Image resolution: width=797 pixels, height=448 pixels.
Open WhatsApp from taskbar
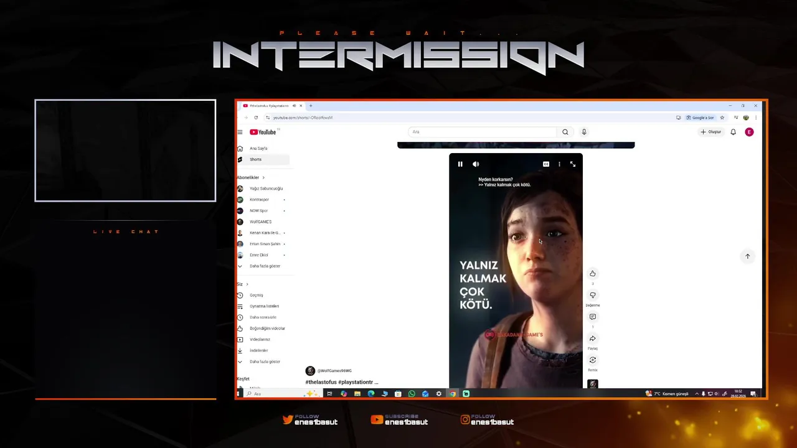(x=412, y=394)
